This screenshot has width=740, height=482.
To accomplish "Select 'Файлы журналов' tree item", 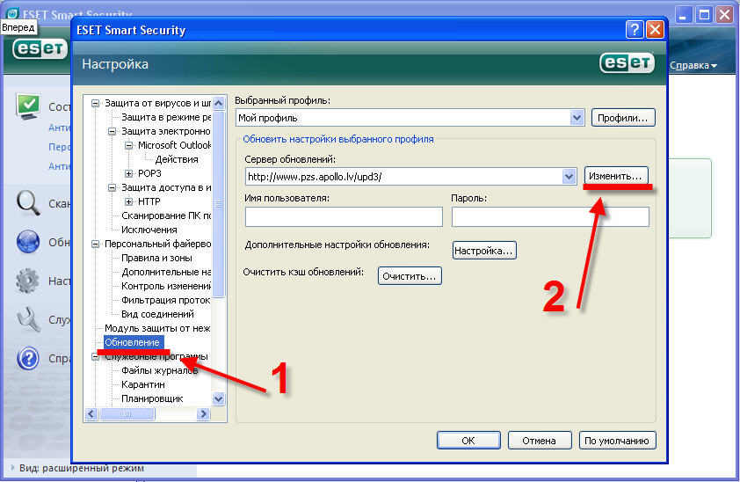I will click(160, 370).
